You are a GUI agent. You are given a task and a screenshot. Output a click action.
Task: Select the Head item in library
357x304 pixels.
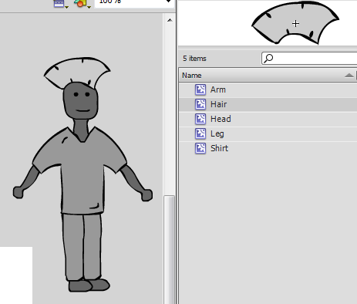click(268, 119)
